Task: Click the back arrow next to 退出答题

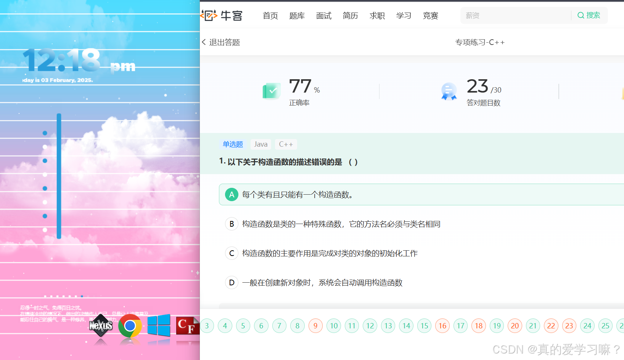Action: pos(204,42)
